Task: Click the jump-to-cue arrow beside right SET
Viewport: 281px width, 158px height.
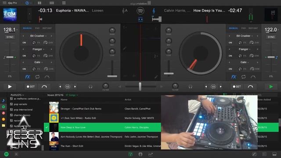Action: (x=250, y=86)
